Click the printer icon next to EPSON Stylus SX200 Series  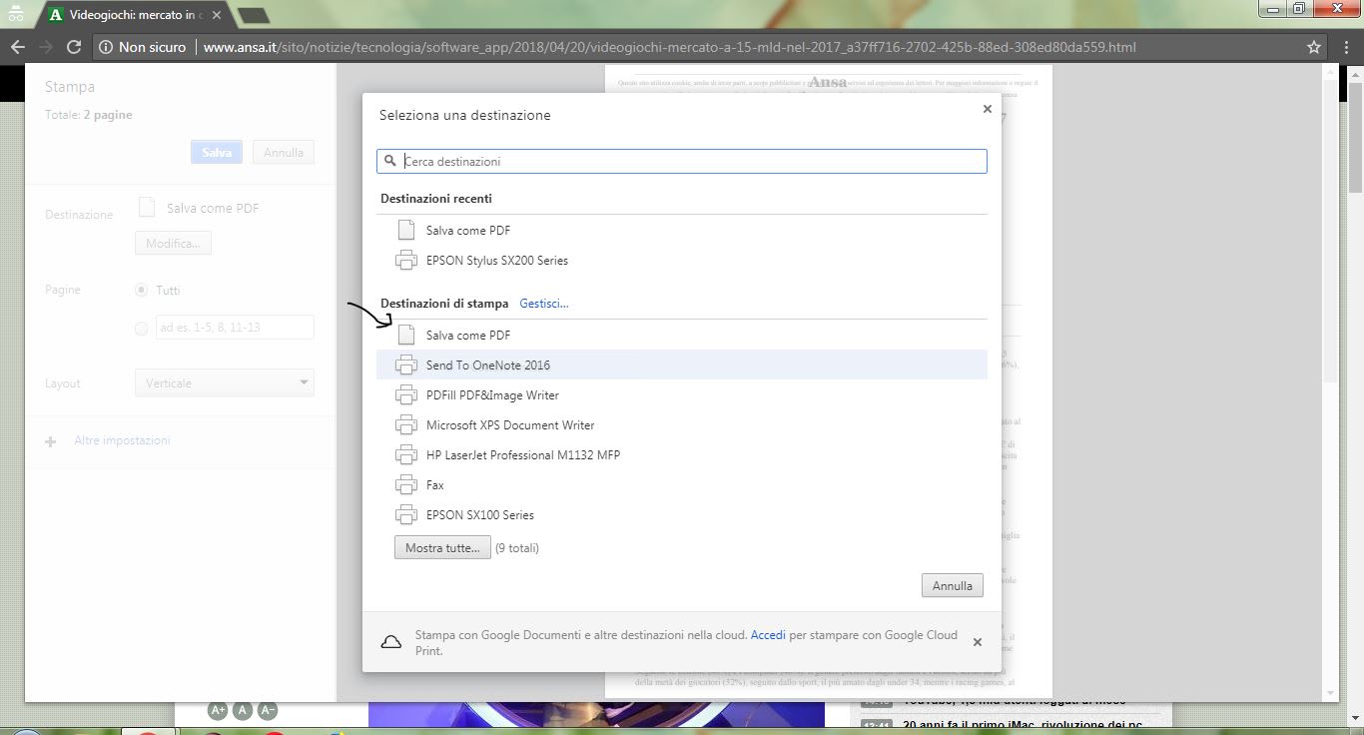[405, 260]
